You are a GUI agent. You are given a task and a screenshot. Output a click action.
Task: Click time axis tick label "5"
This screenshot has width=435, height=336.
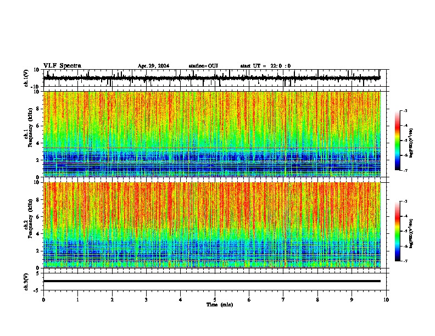(215, 300)
